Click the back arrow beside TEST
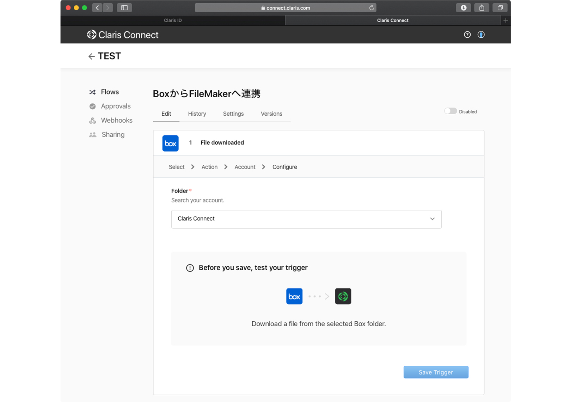 [x=91, y=56]
